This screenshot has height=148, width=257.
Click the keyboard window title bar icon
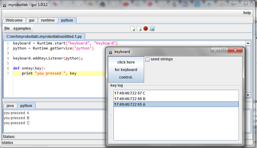click(x=110, y=52)
